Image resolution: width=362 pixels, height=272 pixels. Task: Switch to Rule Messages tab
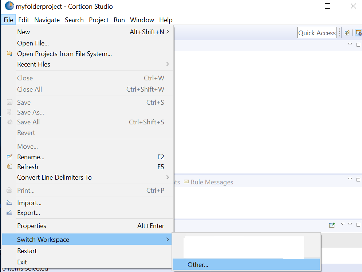[208, 182]
